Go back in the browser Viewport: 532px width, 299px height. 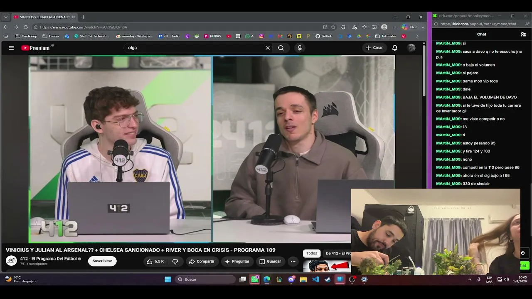pyautogui.click(x=6, y=27)
